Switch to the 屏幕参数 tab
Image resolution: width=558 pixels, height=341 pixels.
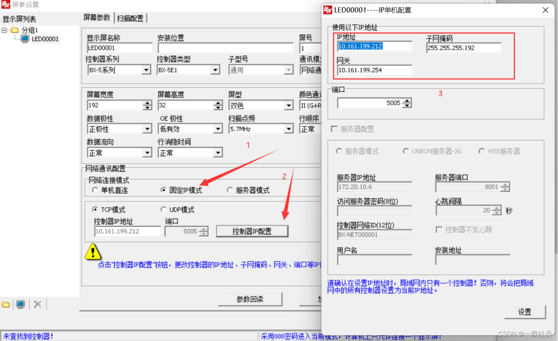[x=97, y=18]
